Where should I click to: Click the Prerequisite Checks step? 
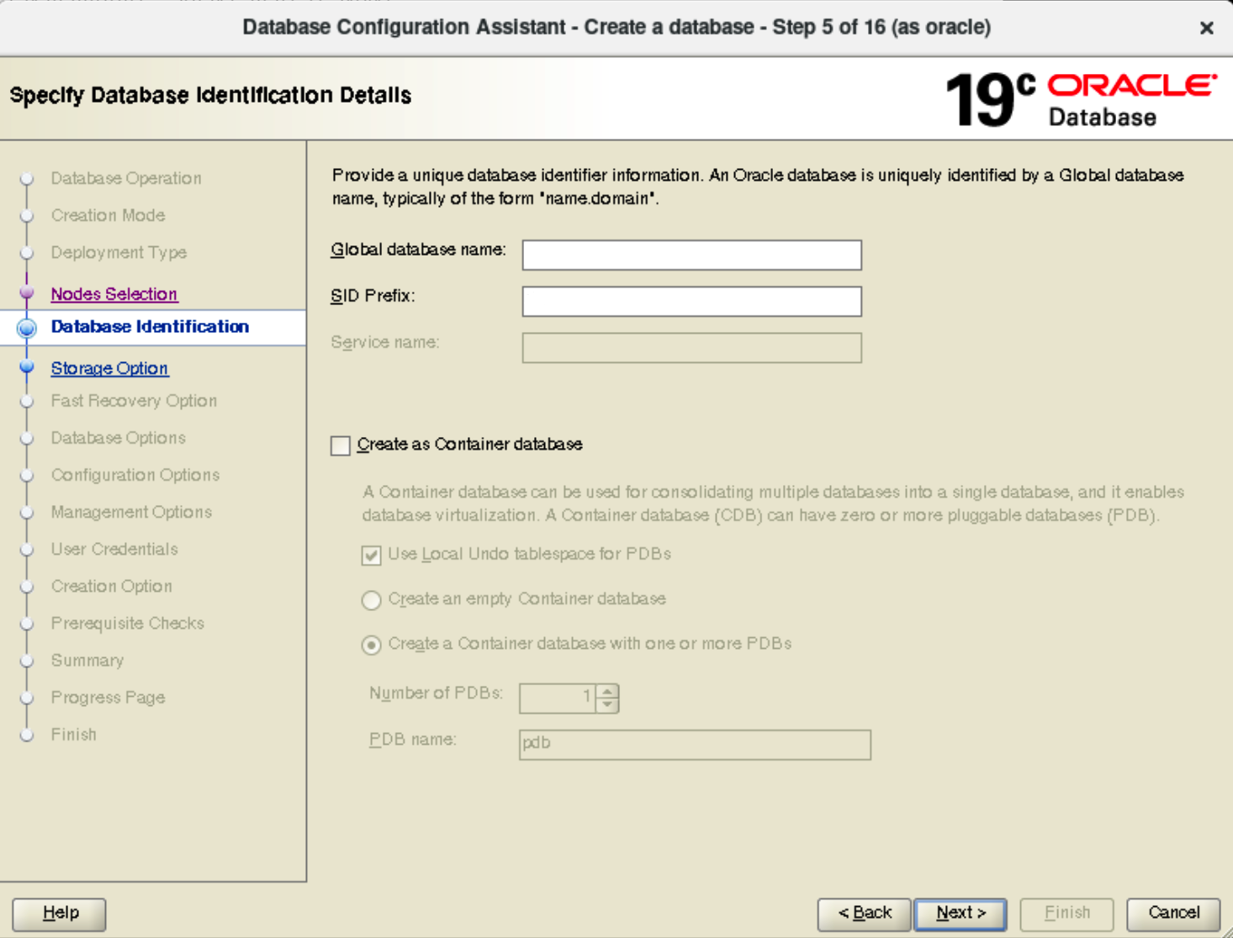(127, 623)
